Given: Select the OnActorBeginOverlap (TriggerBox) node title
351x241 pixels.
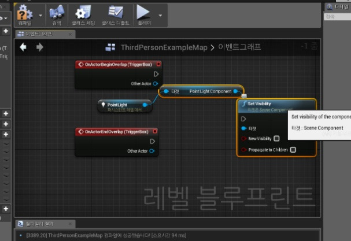Looking at the screenshot, I should click(119, 65).
